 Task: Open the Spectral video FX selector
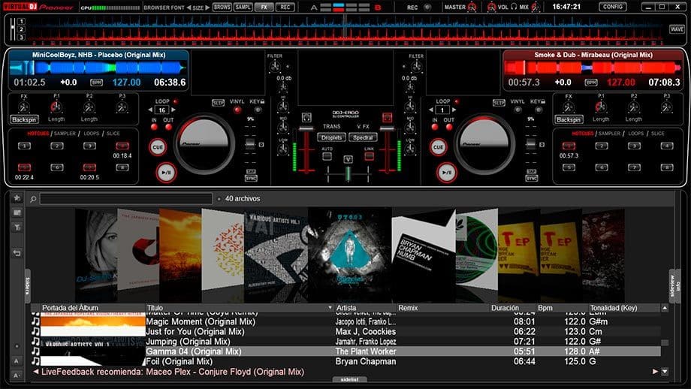[x=363, y=137]
